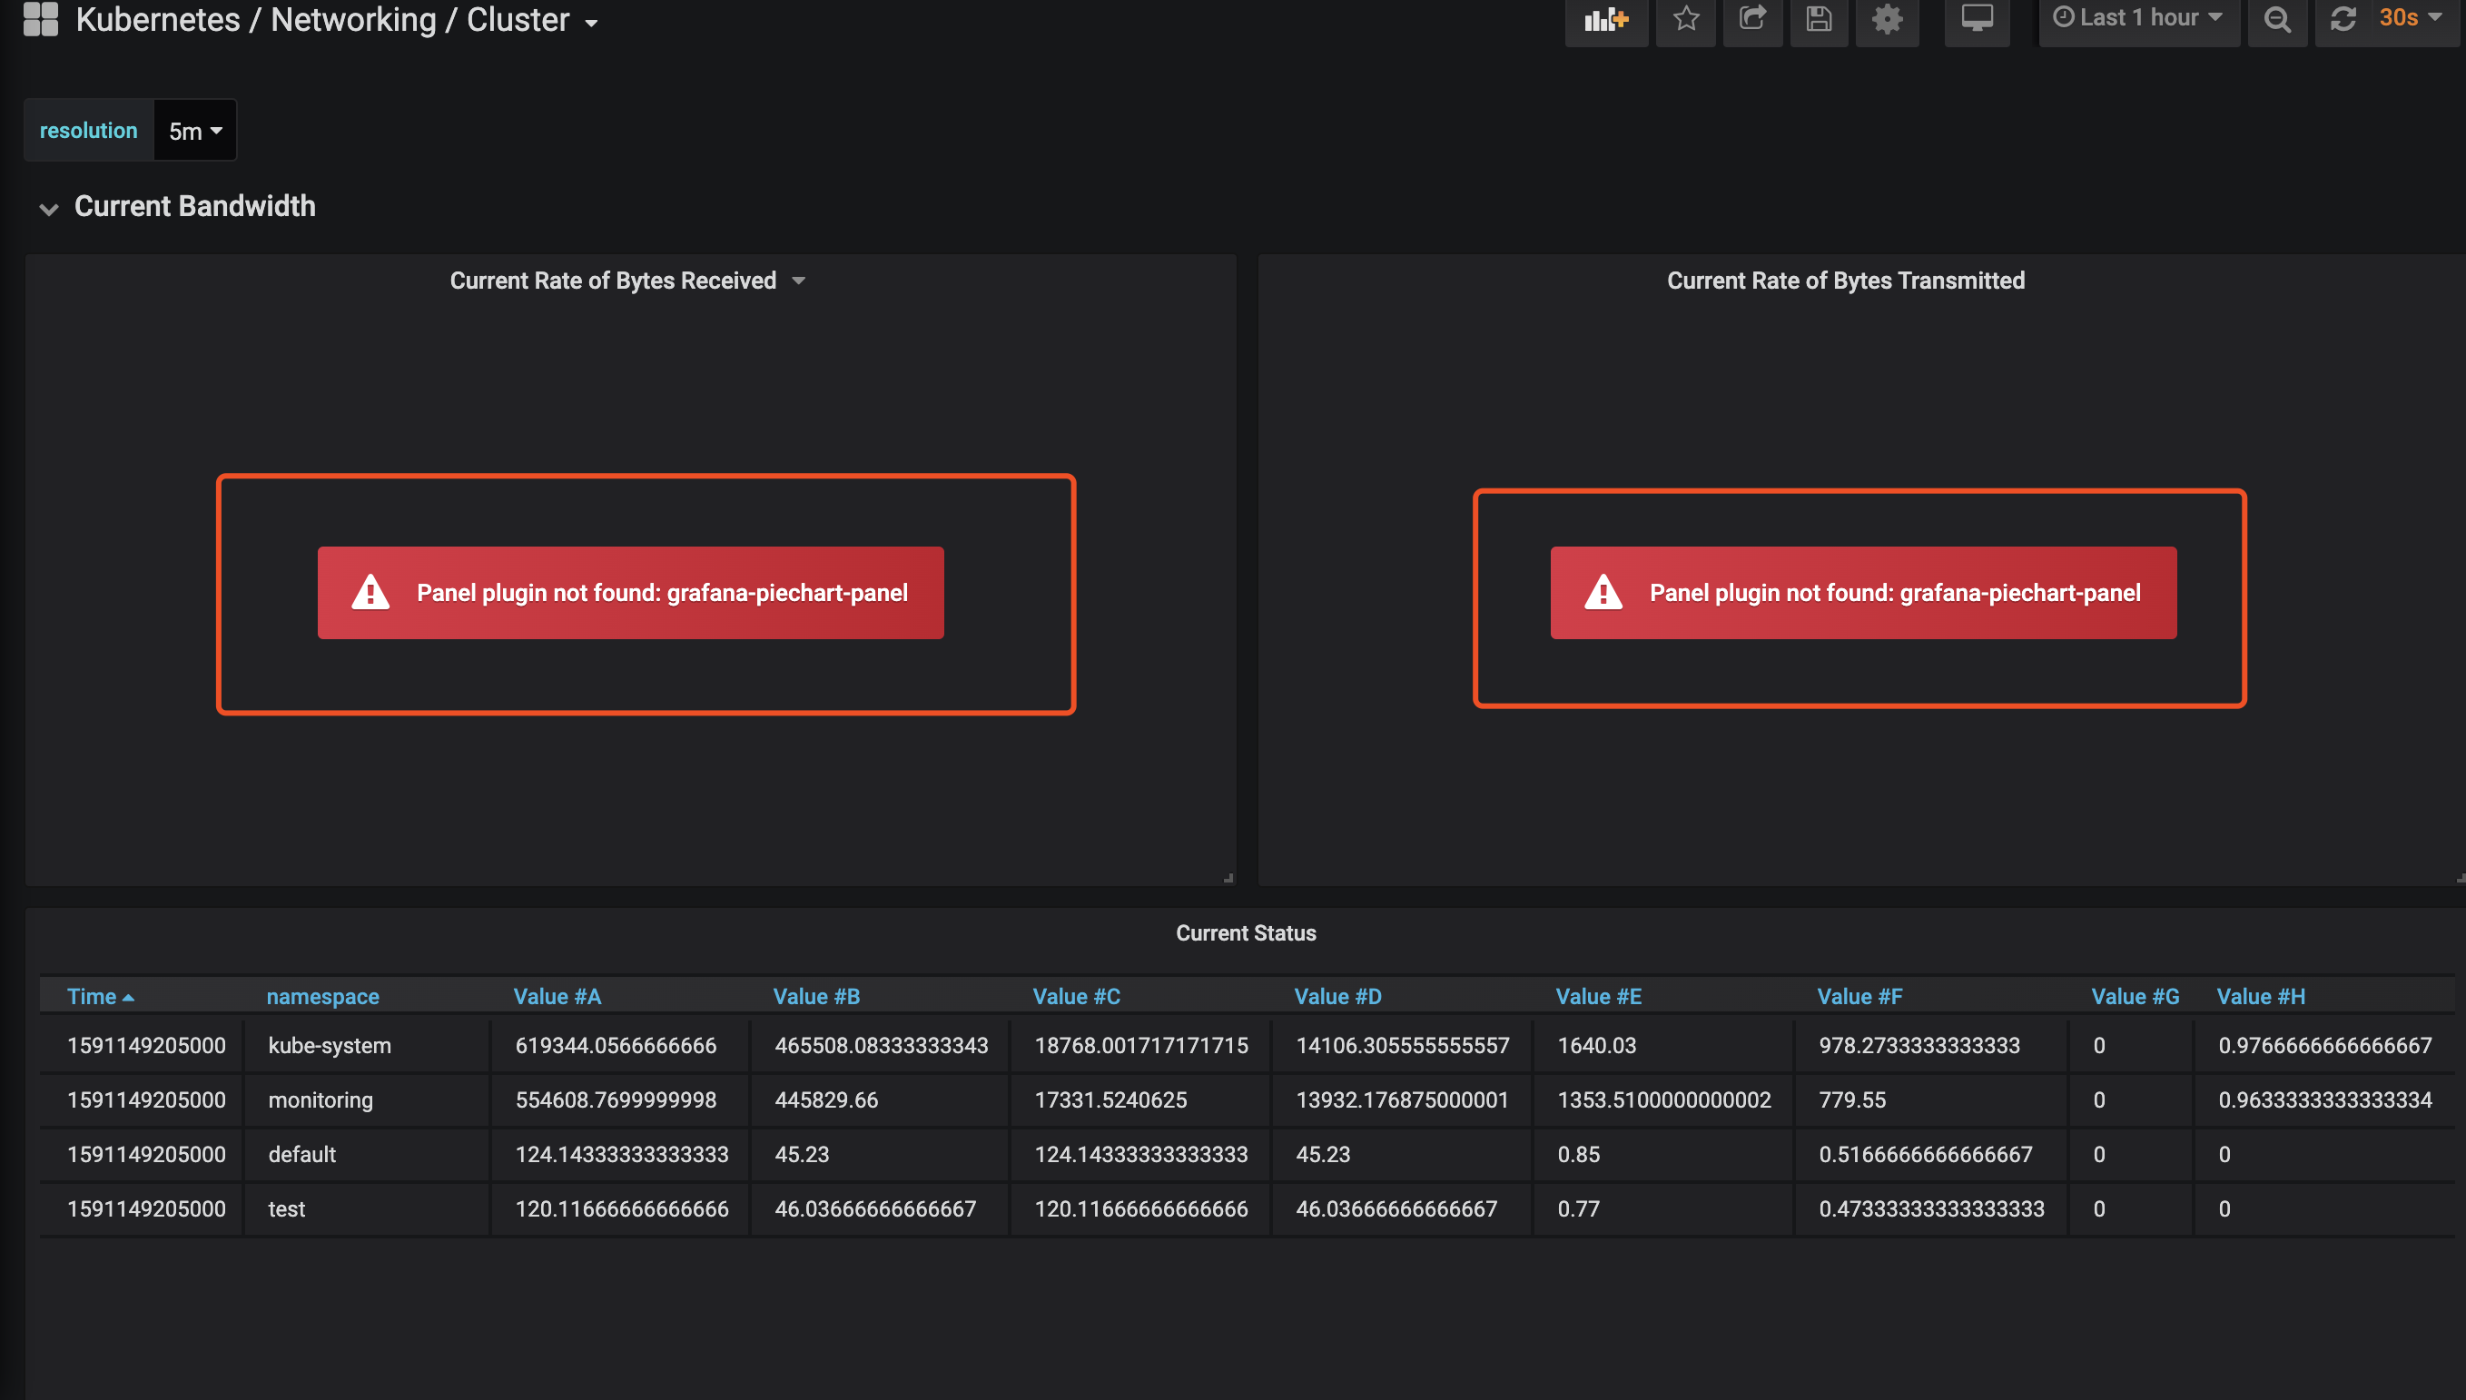
Task: Sort table by Value #E column
Action: [1598, 996]
